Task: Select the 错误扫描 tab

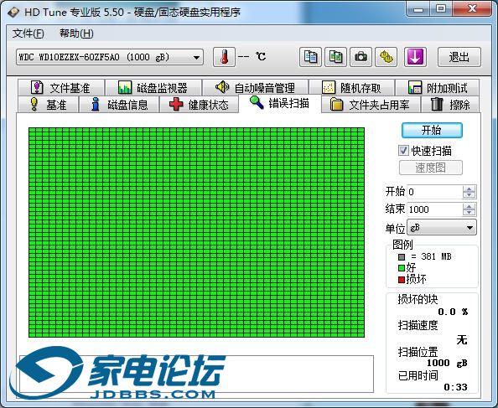Action: click(x=280, y=103)
